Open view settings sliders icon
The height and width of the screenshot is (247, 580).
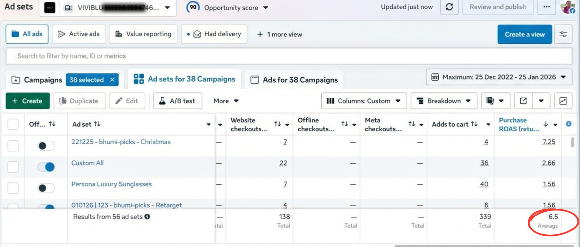563,34
